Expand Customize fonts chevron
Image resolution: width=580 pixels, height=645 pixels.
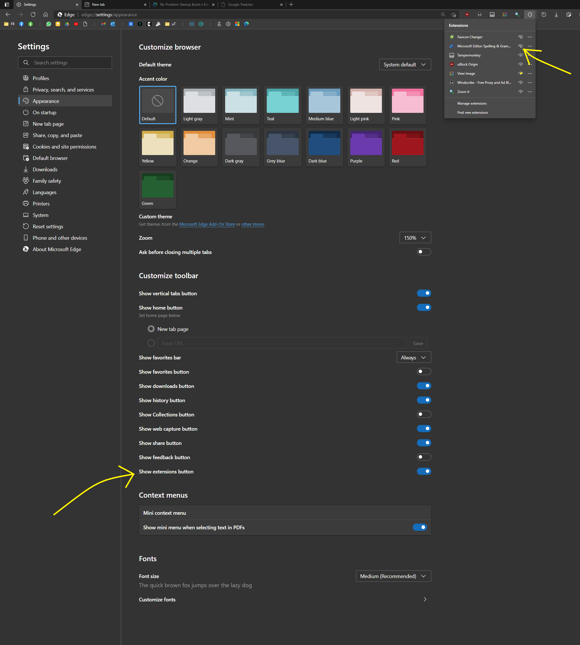(425, 599)
